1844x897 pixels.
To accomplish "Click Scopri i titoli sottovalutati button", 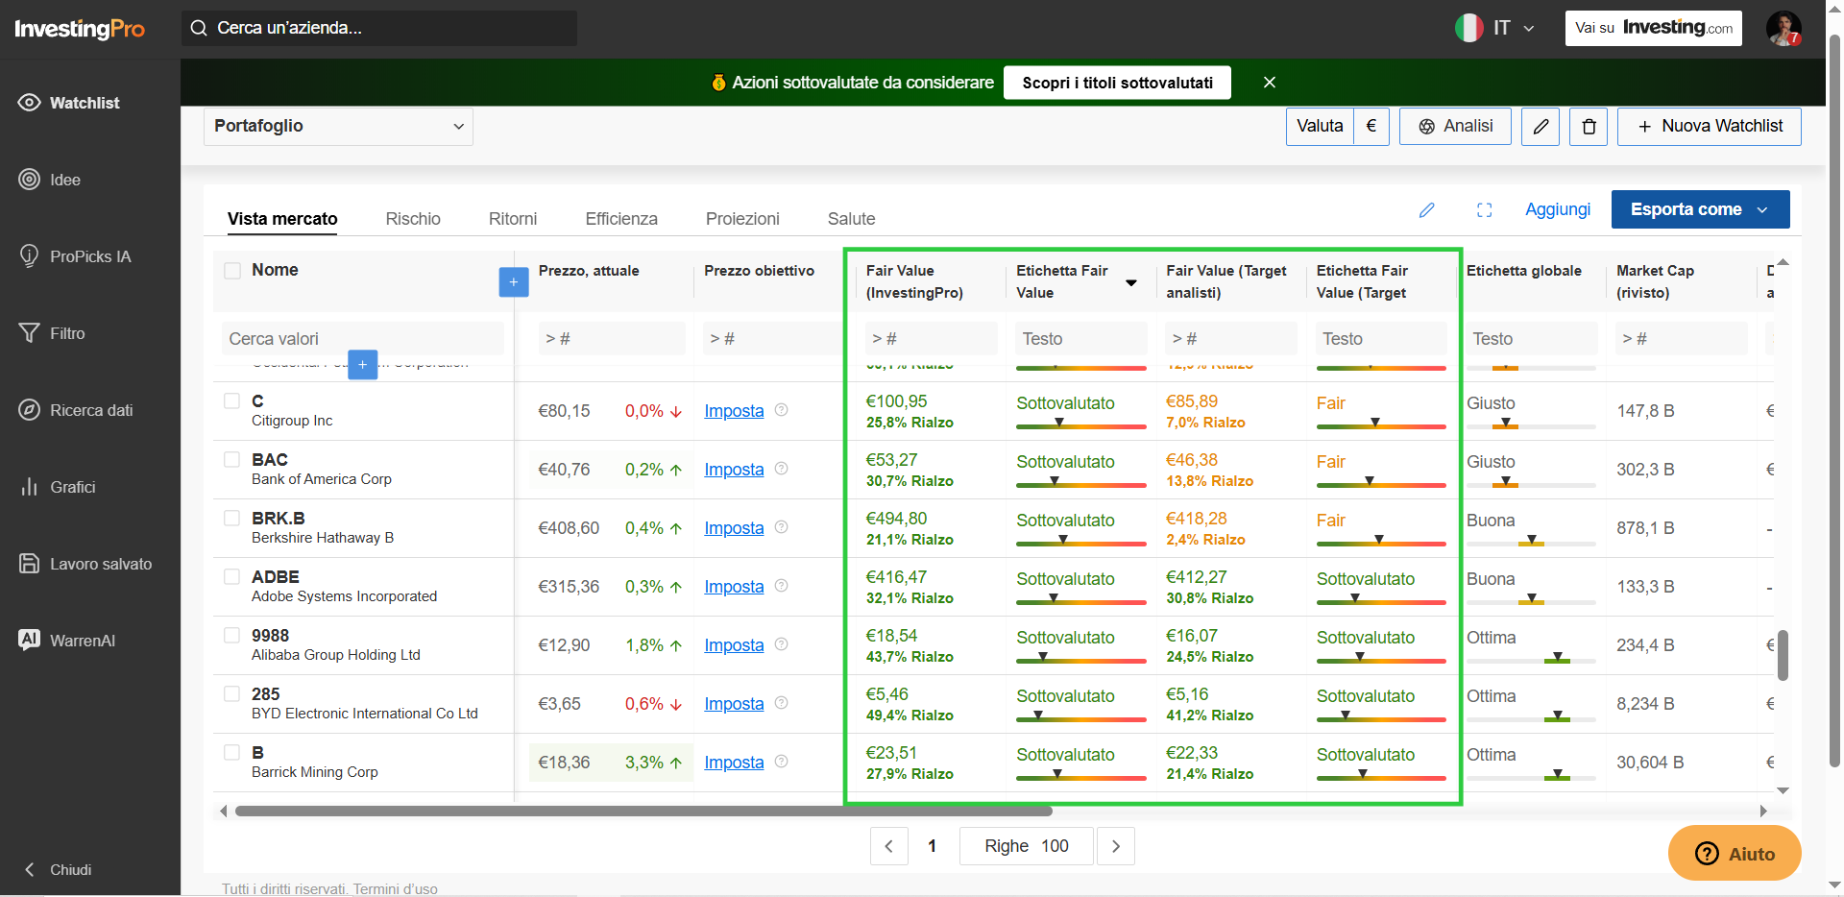I will click(1117, 83).
